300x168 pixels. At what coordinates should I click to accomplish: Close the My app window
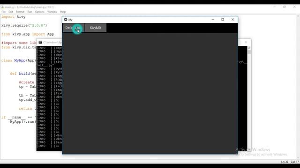232,20
